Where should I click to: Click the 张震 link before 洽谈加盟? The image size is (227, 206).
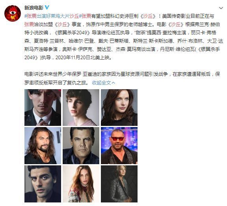click(29, 24)
